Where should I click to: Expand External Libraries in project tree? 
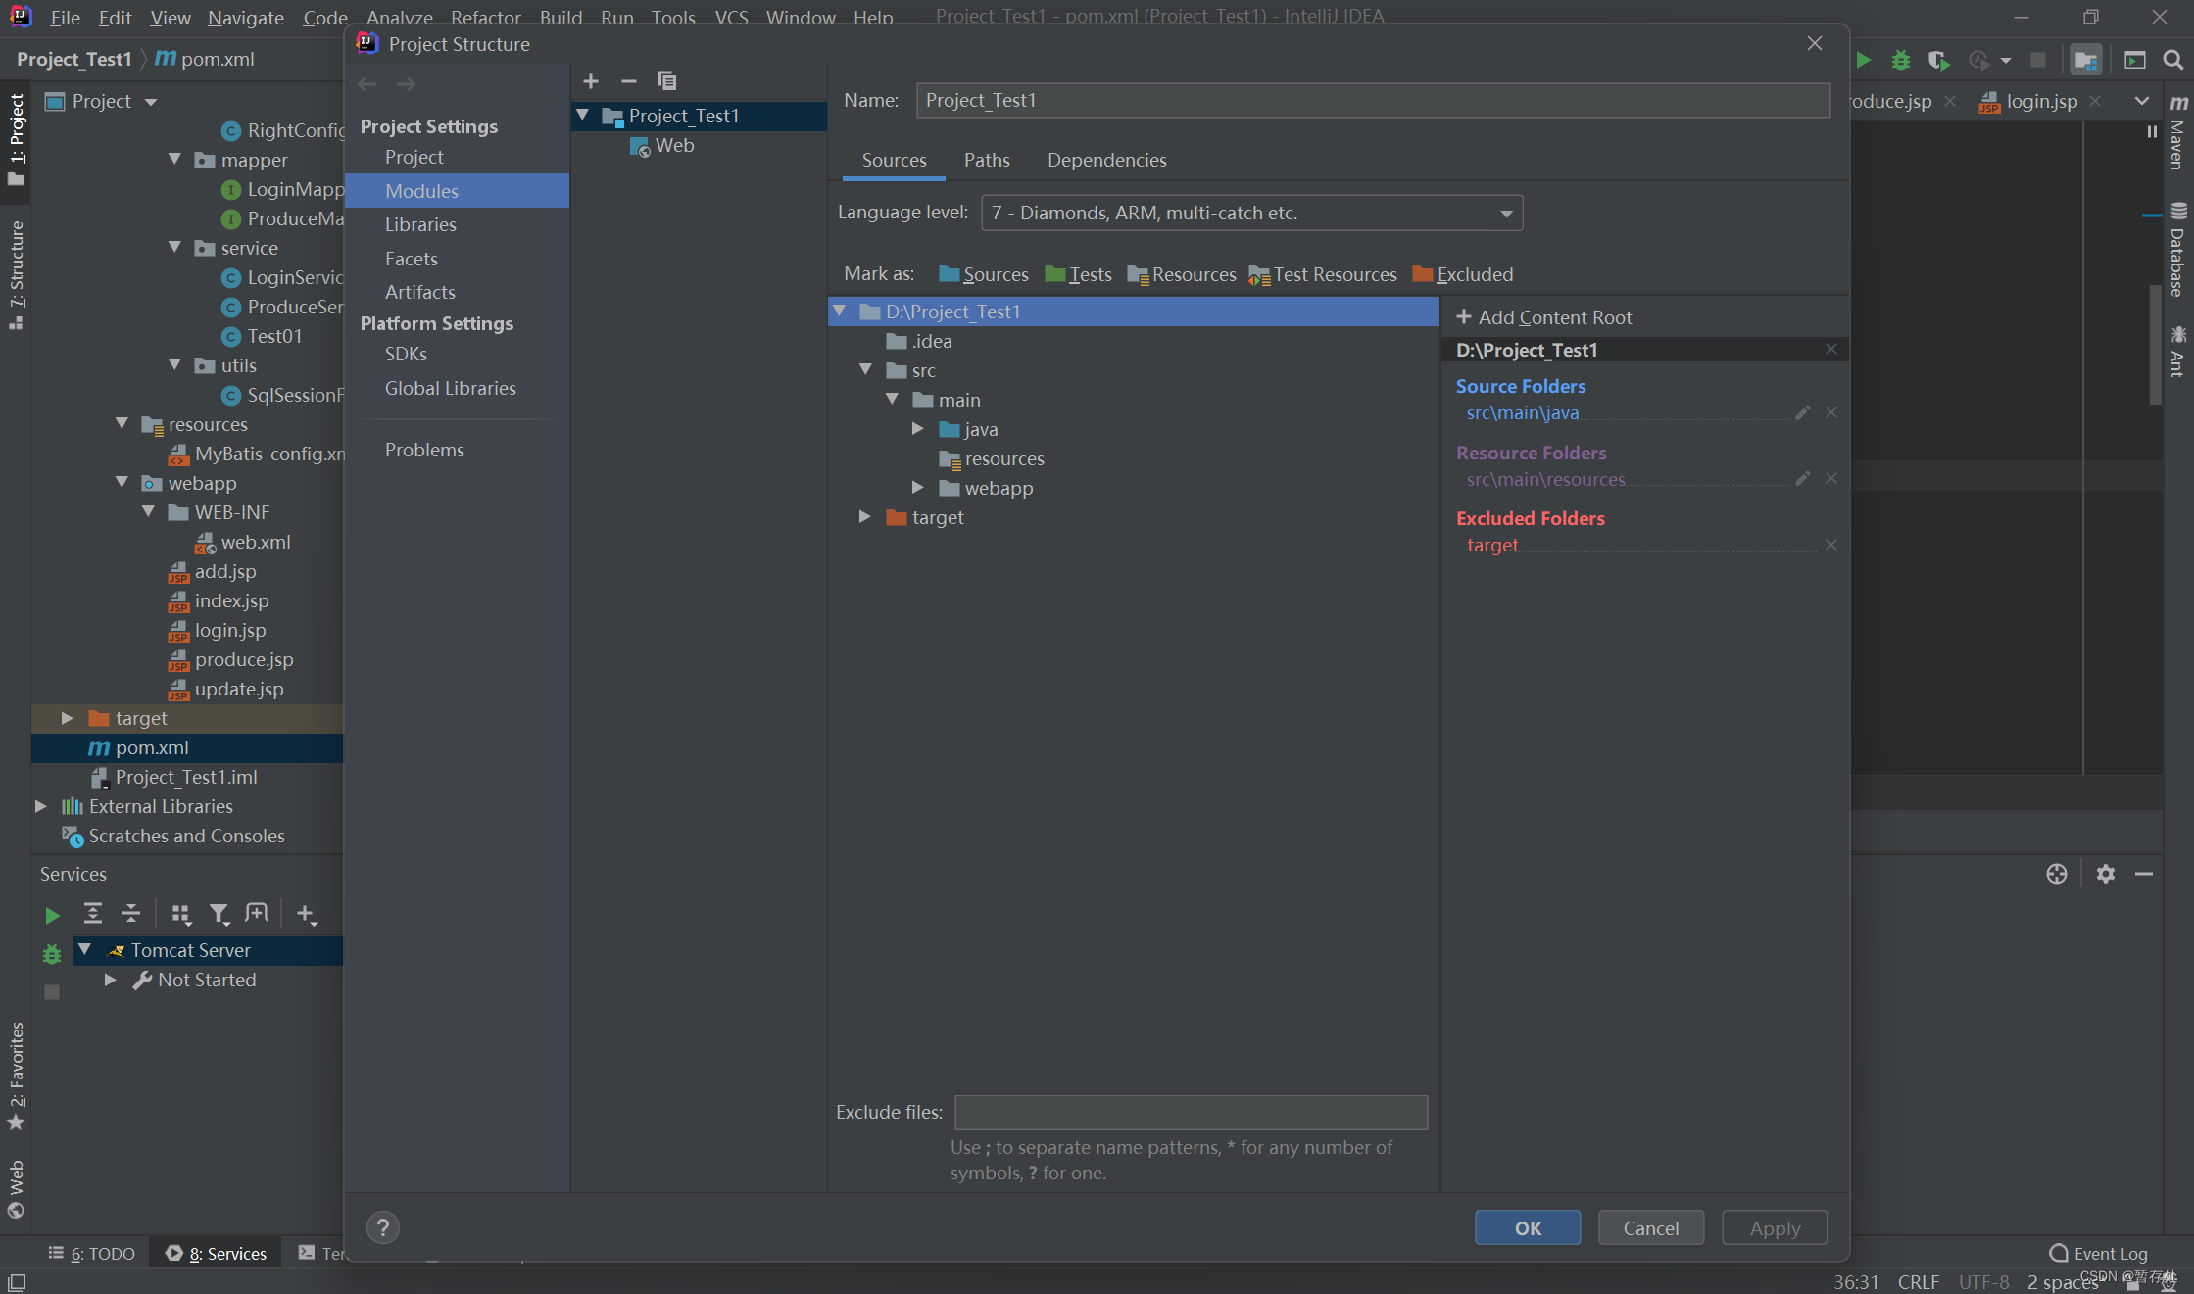coord(41,806)
